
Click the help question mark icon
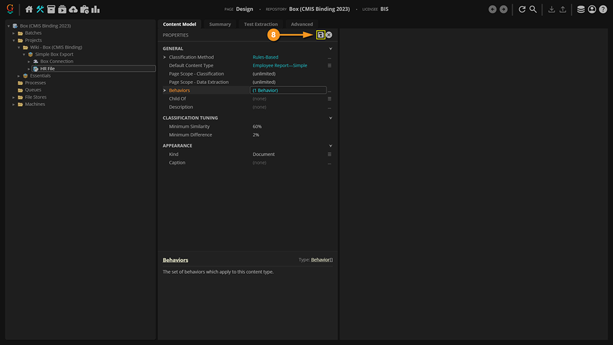pyautogui.click(x=603, y=9)
